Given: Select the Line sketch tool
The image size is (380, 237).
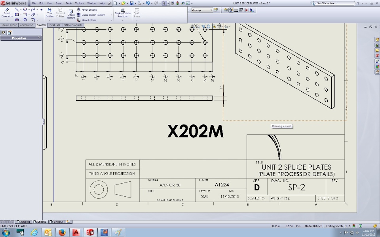Looking at the screenshot, I should [17, 9].
